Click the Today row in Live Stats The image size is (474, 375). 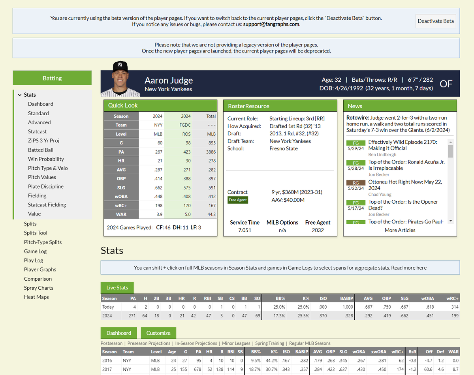[x=280, y=307]
